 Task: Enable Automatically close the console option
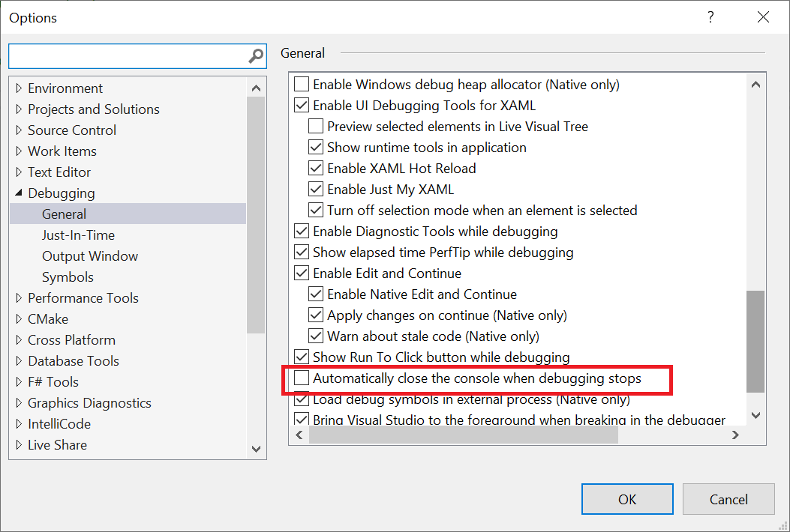tap(301, 380)
